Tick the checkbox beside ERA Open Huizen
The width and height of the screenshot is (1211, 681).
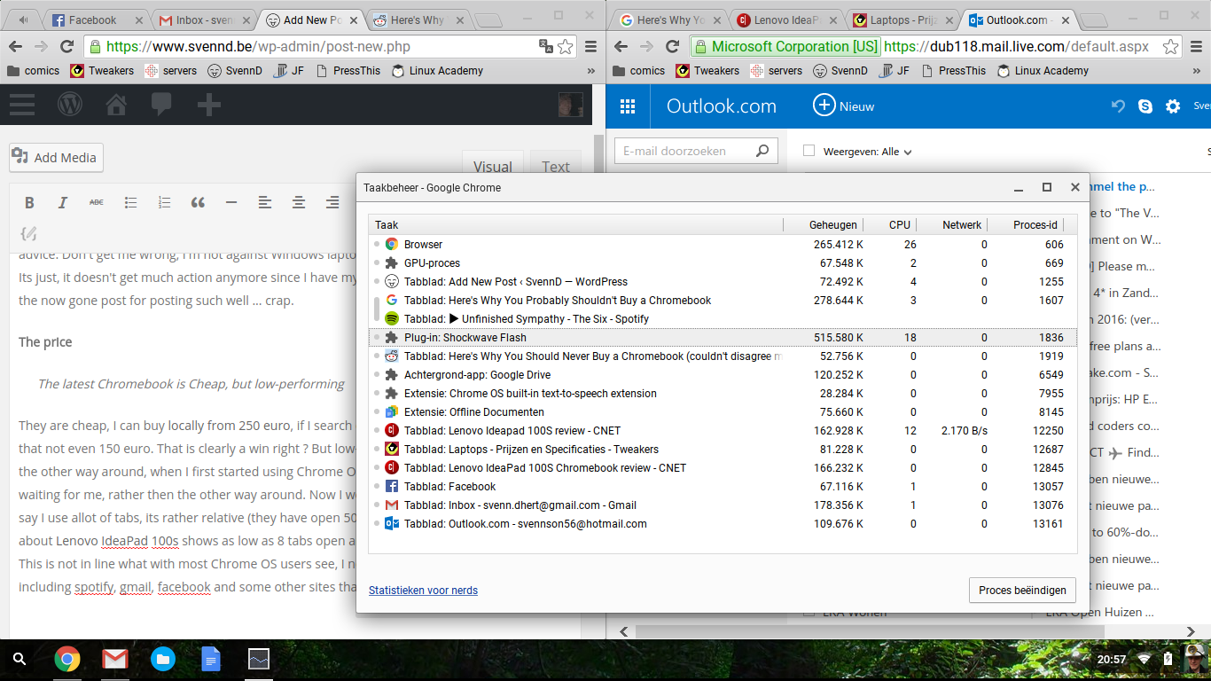1034,612
